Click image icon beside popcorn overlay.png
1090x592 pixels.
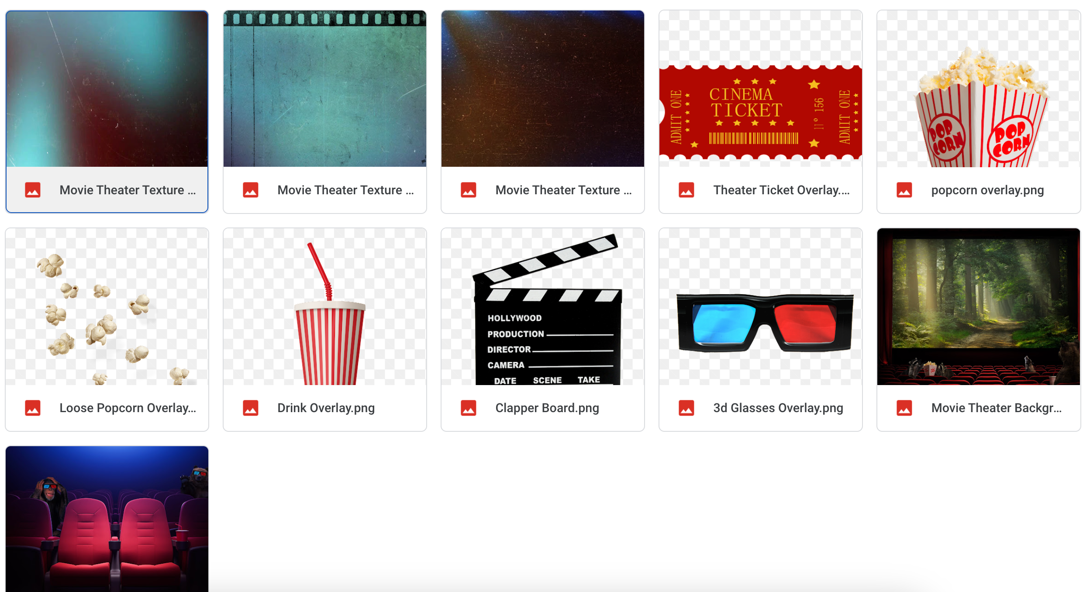click(904, 190)
